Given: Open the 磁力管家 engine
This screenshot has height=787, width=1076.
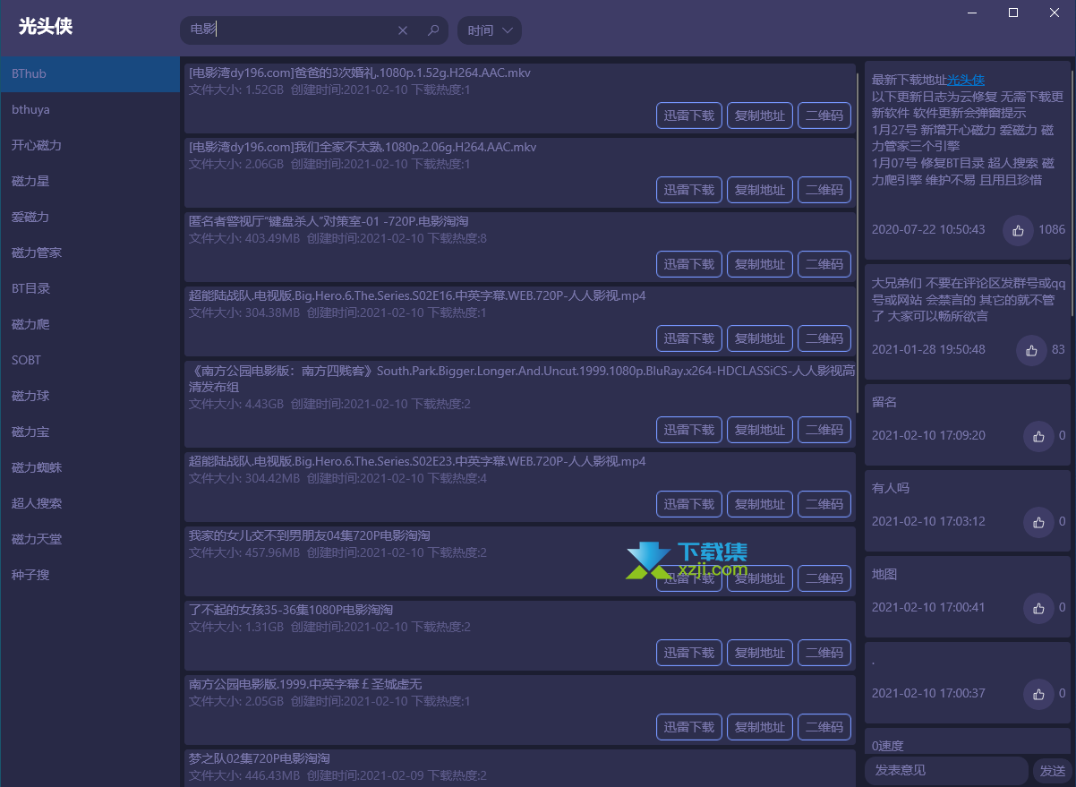Looking at the screenshot, I should tap(90, 252).
